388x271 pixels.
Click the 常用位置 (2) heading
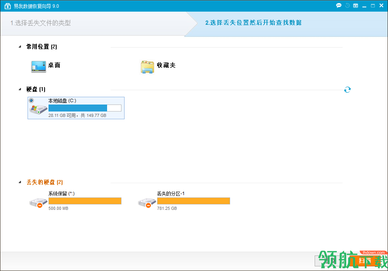42,46
